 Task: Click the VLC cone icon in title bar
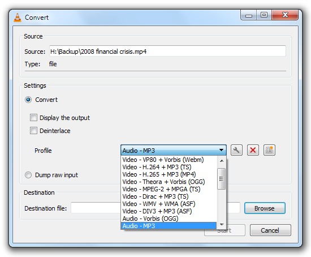pyautogui.click(x=18, y=18)
